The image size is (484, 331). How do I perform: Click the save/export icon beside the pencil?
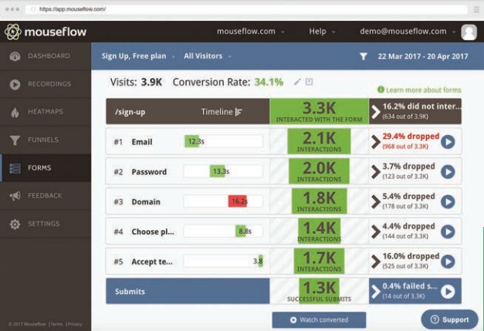point(309,82)
